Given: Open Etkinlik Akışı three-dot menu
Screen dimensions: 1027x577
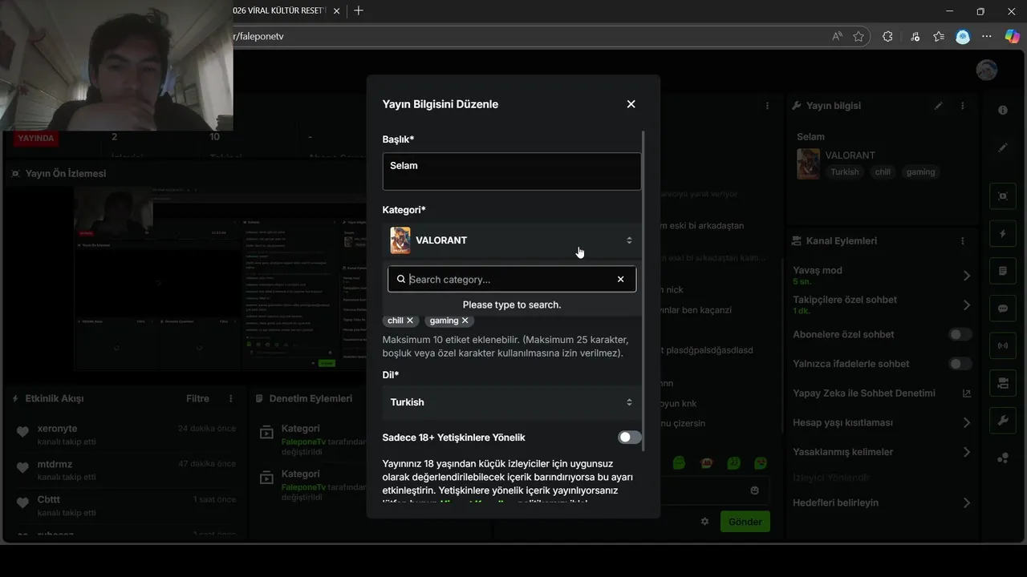Looking at the screenshot, I should [x=231, y=398].
